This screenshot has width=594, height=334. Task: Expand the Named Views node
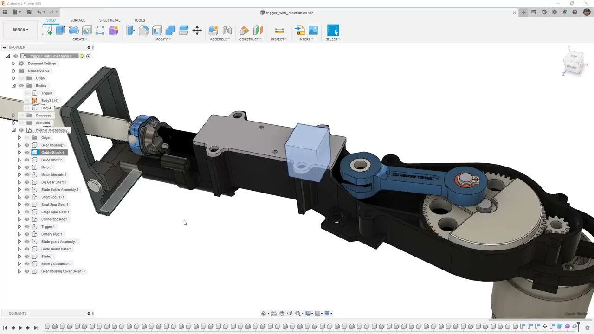(13, 71)
